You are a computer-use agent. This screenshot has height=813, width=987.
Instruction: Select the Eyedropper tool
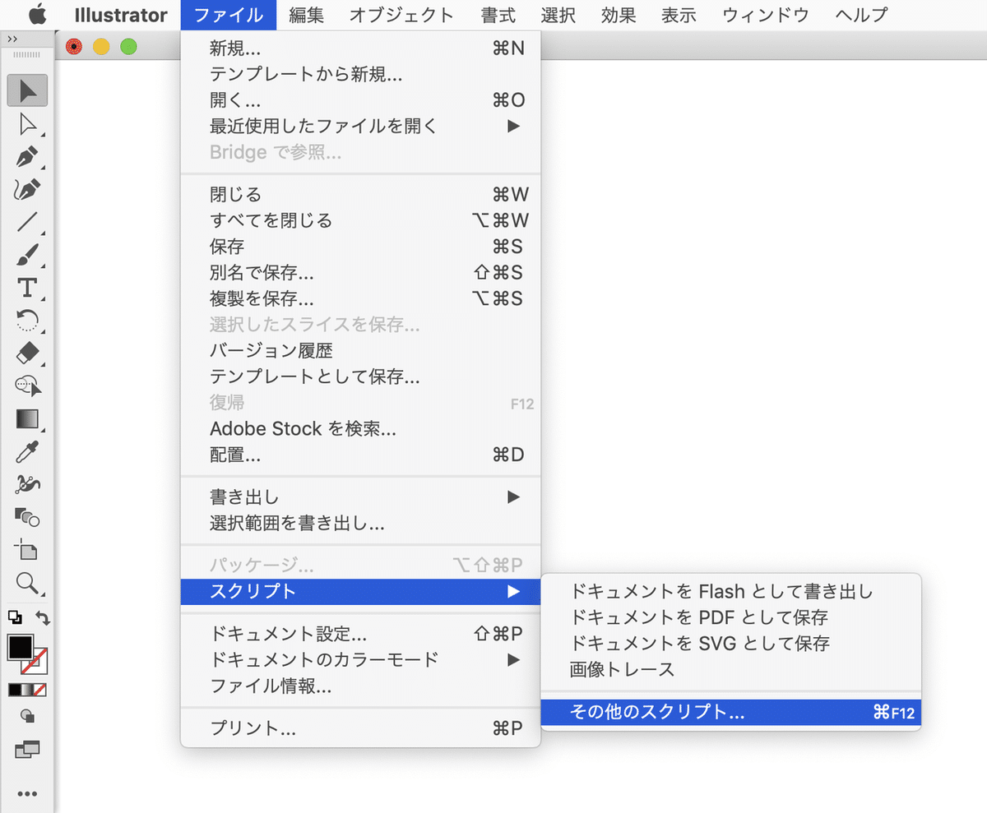27,452
